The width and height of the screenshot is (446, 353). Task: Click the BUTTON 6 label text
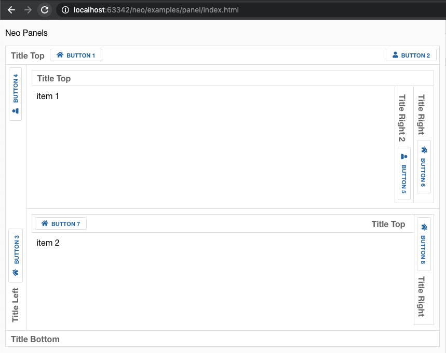tap(423, 173)
